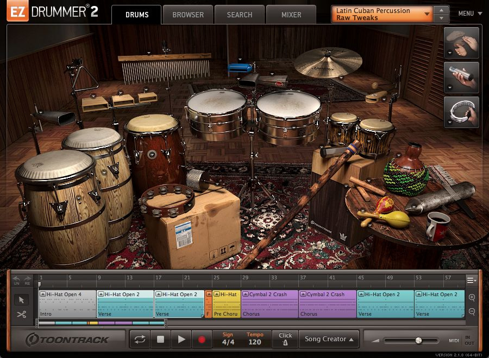Open the BROWSER tab
Image resolution: width=489 pixels, height=358 pixels.
(187, 15)
